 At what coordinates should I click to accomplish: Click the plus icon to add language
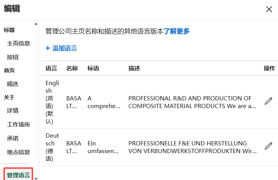click(48, 48)
